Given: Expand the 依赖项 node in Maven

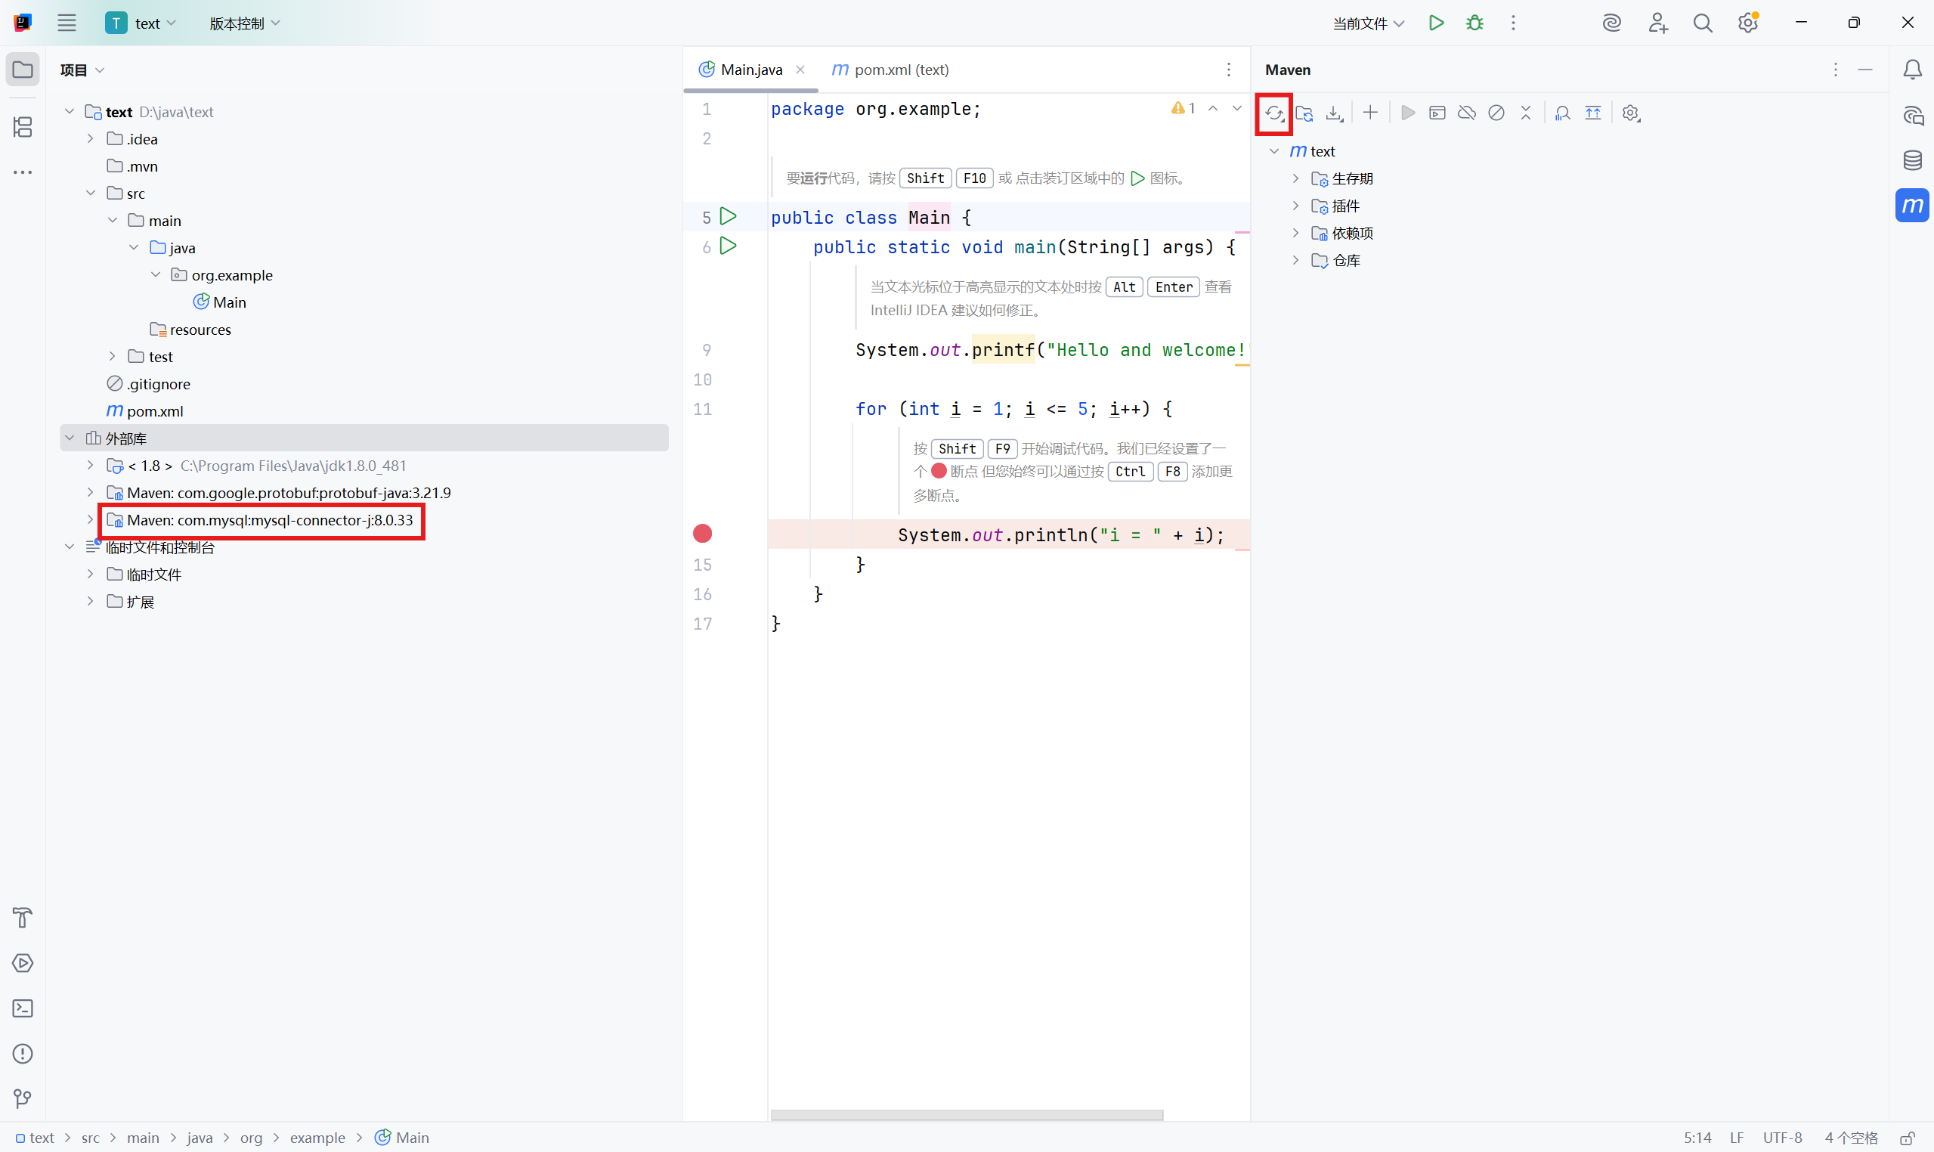Looking at the screenshot, I should (1295, 233).
